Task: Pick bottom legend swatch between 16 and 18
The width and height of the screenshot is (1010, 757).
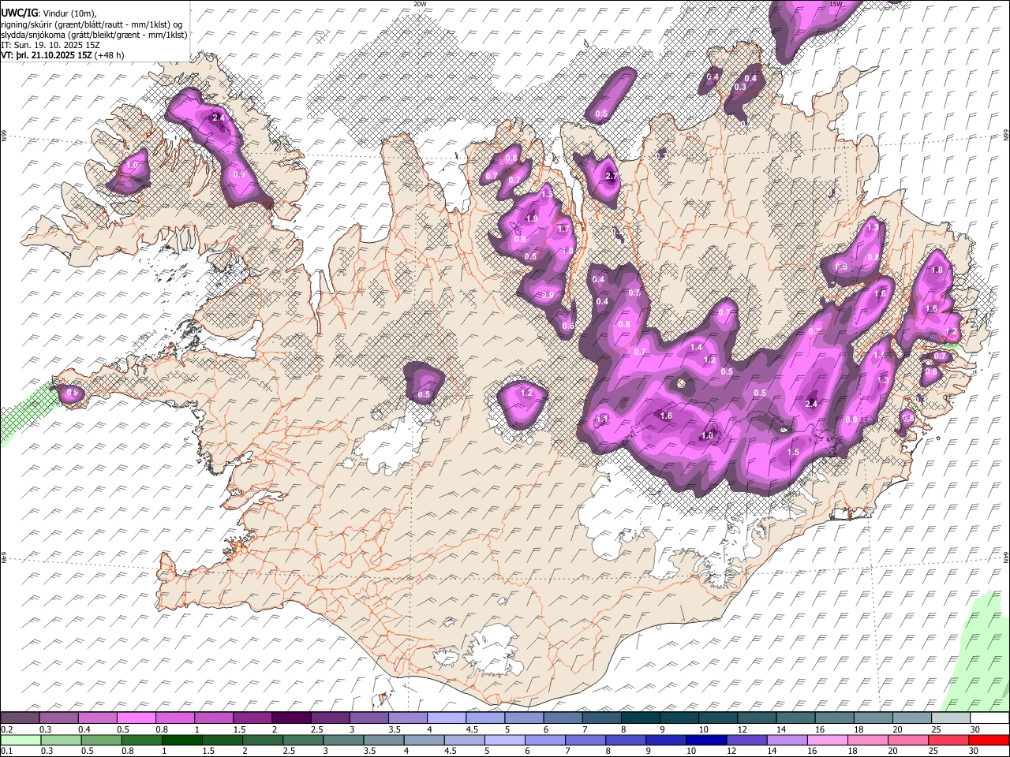Action: 828,740
